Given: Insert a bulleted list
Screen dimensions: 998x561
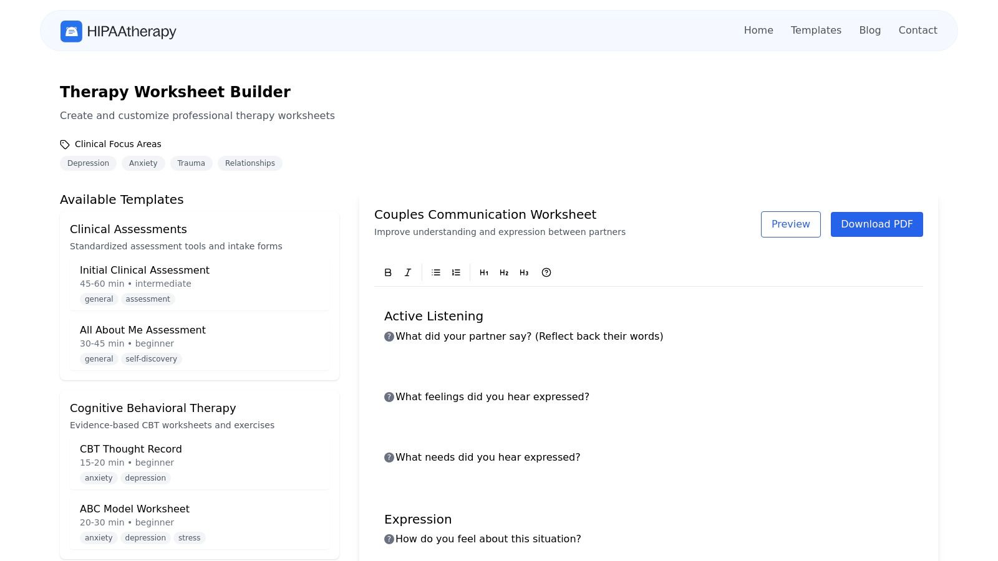Looking at the screenshot, I should point(436,272).
